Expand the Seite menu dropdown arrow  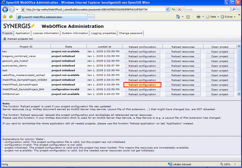click(218, 17)
